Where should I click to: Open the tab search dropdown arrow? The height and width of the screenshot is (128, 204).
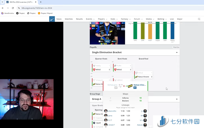(x=2, y=2)
